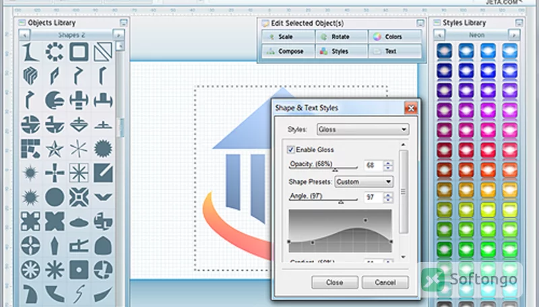Select the arch dome shape
Image resolution: width=539 pixels, height=307 pixels.
[x=103, y=246]
